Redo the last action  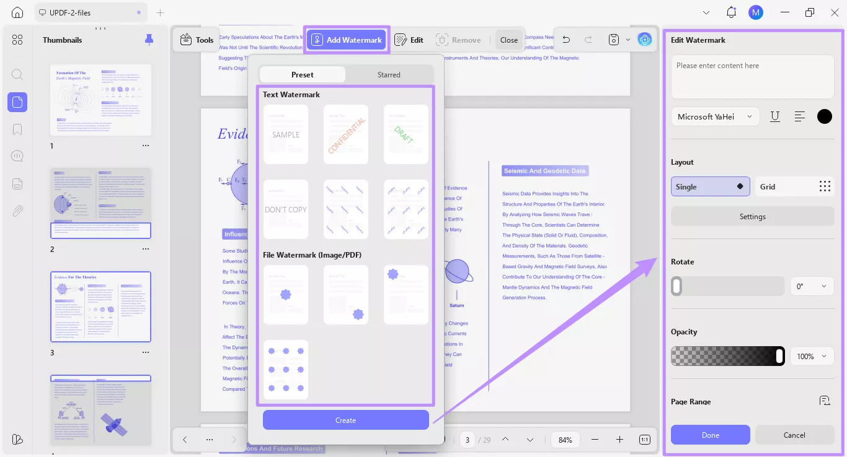tap(588, 40)
